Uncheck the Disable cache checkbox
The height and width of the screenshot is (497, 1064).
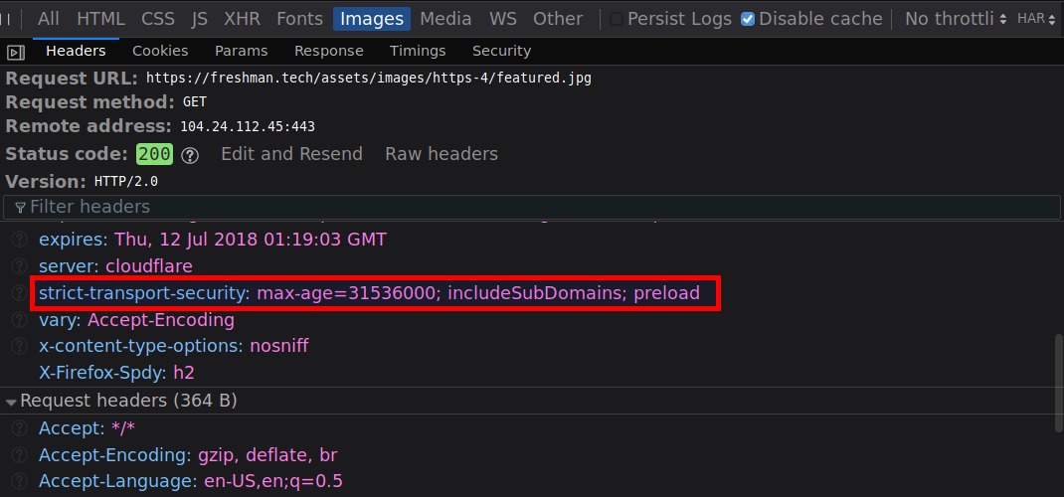748,19
